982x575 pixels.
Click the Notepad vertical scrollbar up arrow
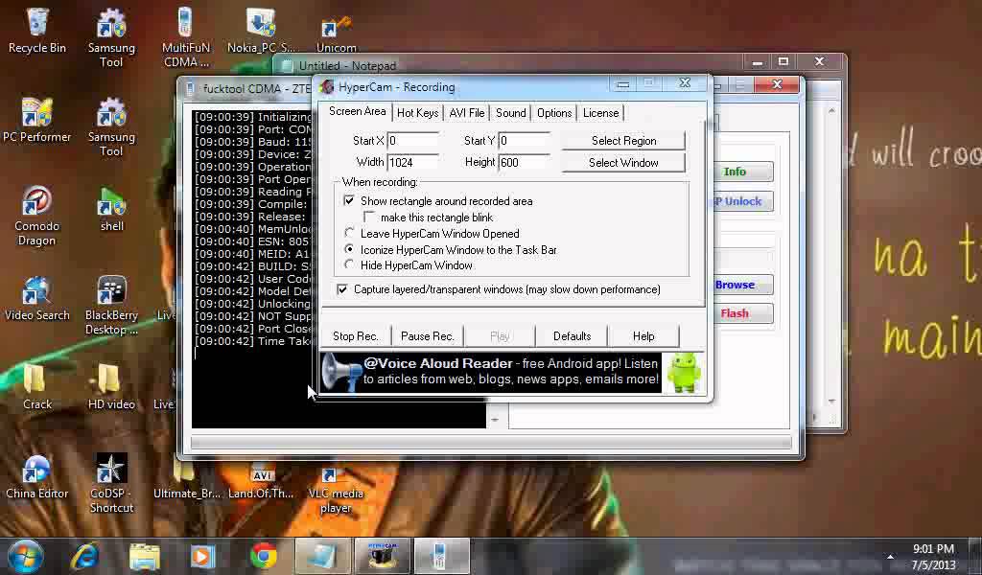831,111
